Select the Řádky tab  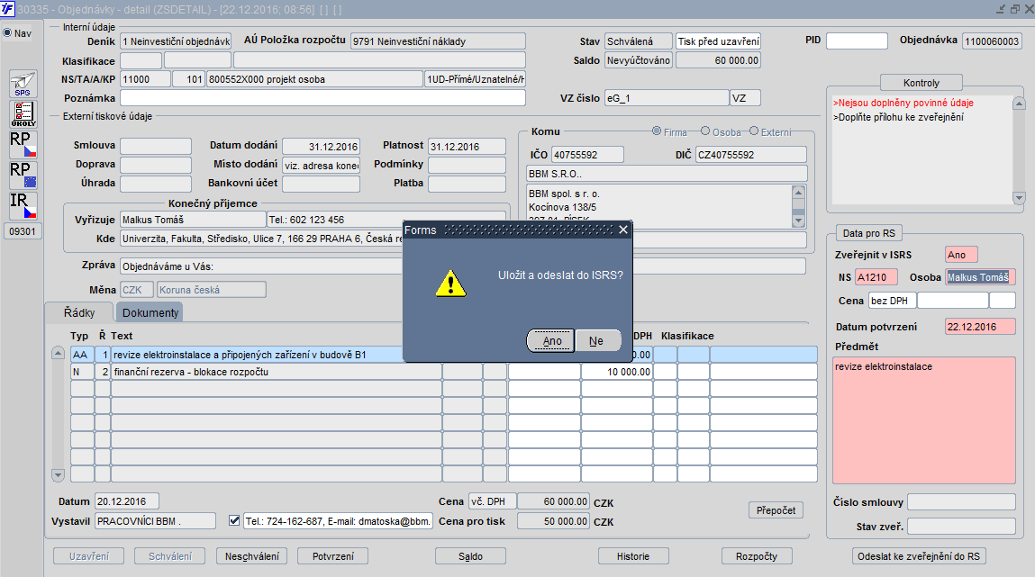coord(79,312)
